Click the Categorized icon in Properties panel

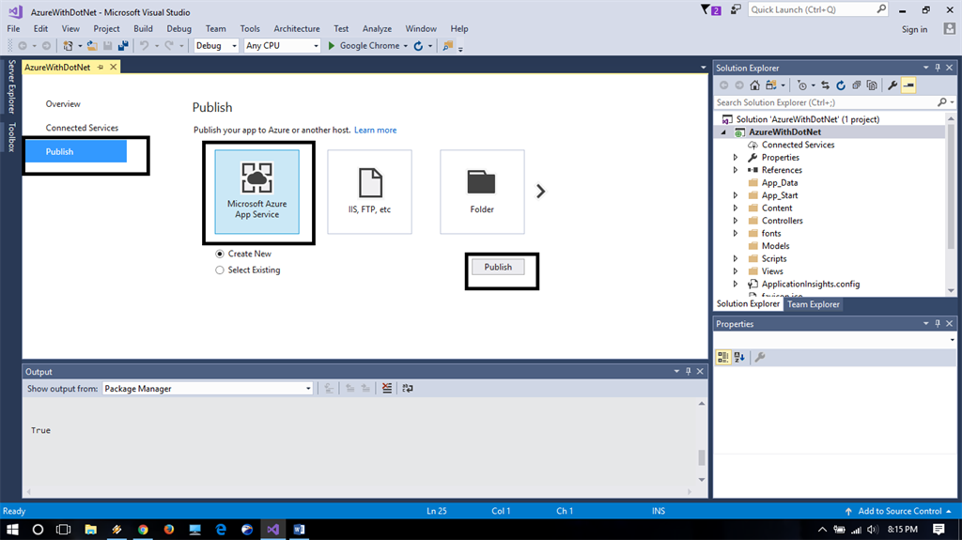[723, 357]
